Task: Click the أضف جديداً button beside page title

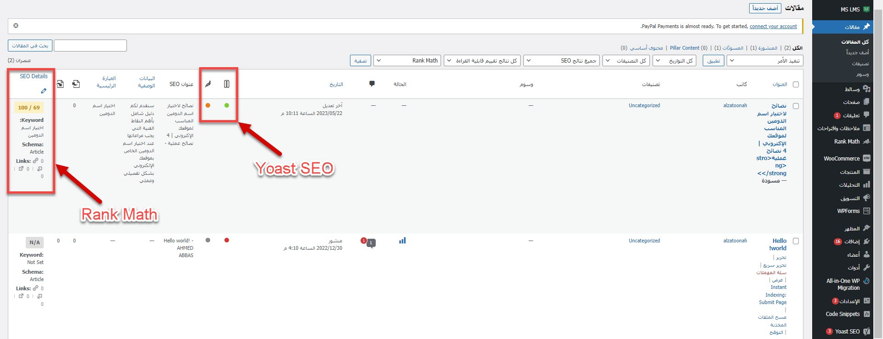Action: [765, 8]
